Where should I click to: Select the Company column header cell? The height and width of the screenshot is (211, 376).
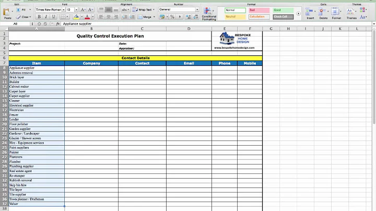[x=91, y=63]
